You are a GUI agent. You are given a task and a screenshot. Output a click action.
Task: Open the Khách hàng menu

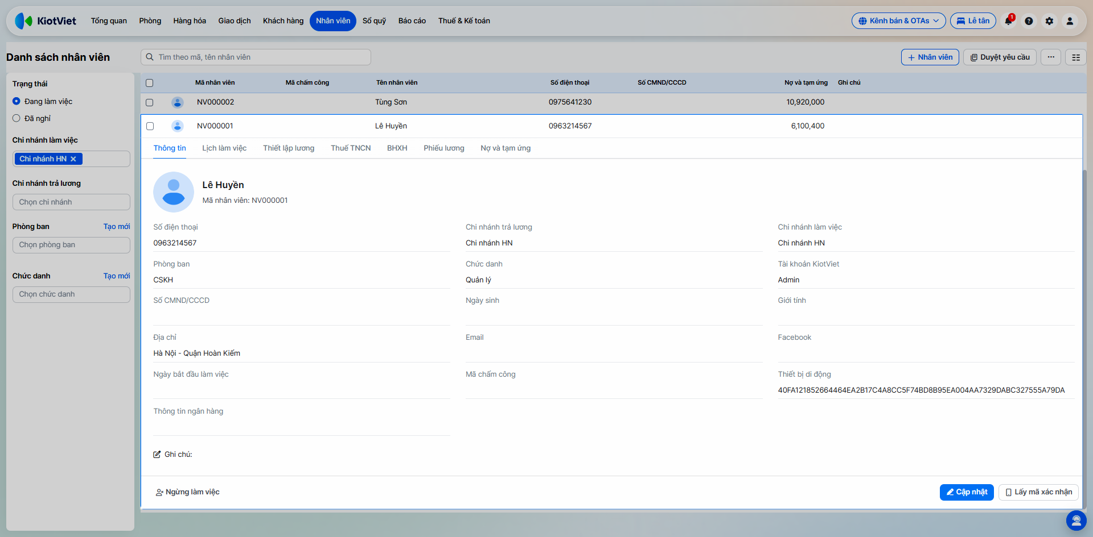coord(283,21)
